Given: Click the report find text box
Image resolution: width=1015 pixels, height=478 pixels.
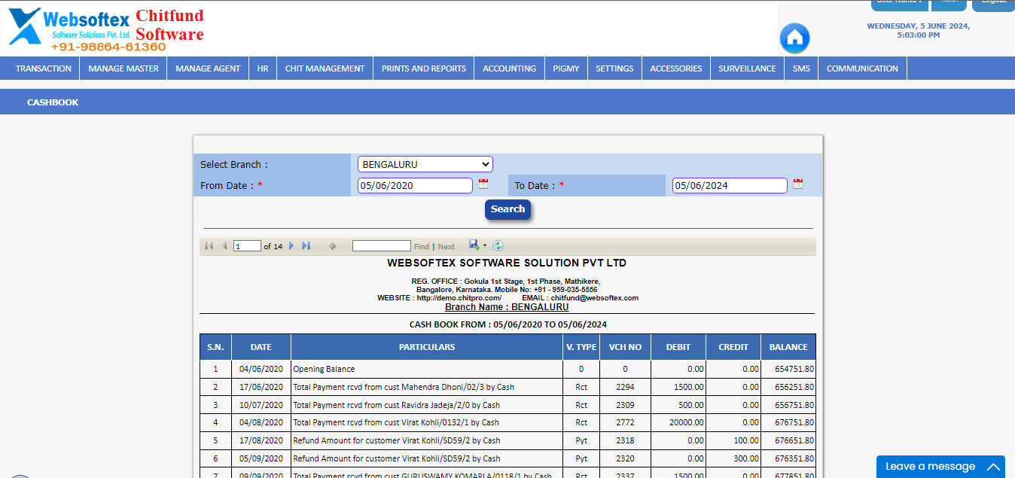Looking at the screenshot, I should 382,246.
